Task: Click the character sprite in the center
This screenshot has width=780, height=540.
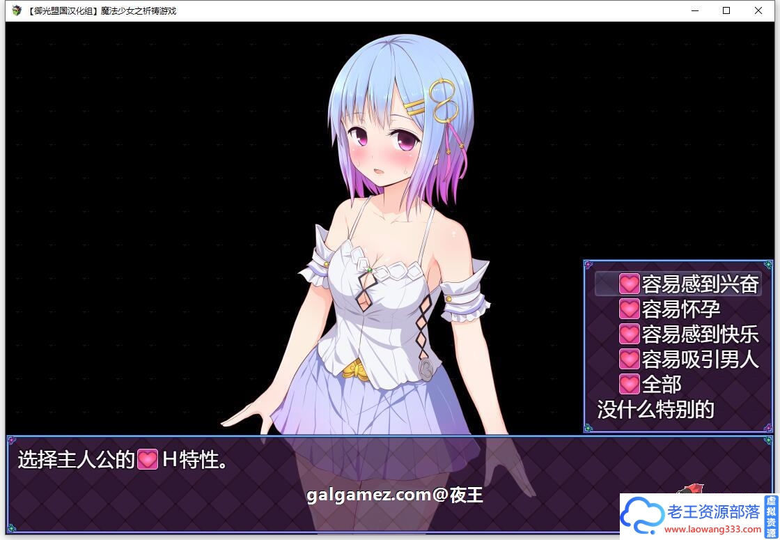Action: tap(390, 244)
